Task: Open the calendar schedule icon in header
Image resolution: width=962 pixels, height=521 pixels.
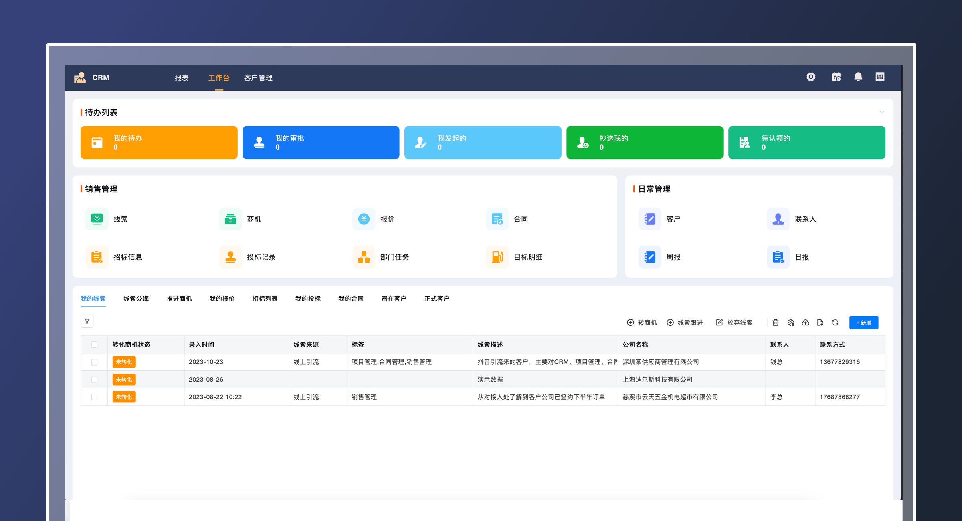Action: [836, 77]
